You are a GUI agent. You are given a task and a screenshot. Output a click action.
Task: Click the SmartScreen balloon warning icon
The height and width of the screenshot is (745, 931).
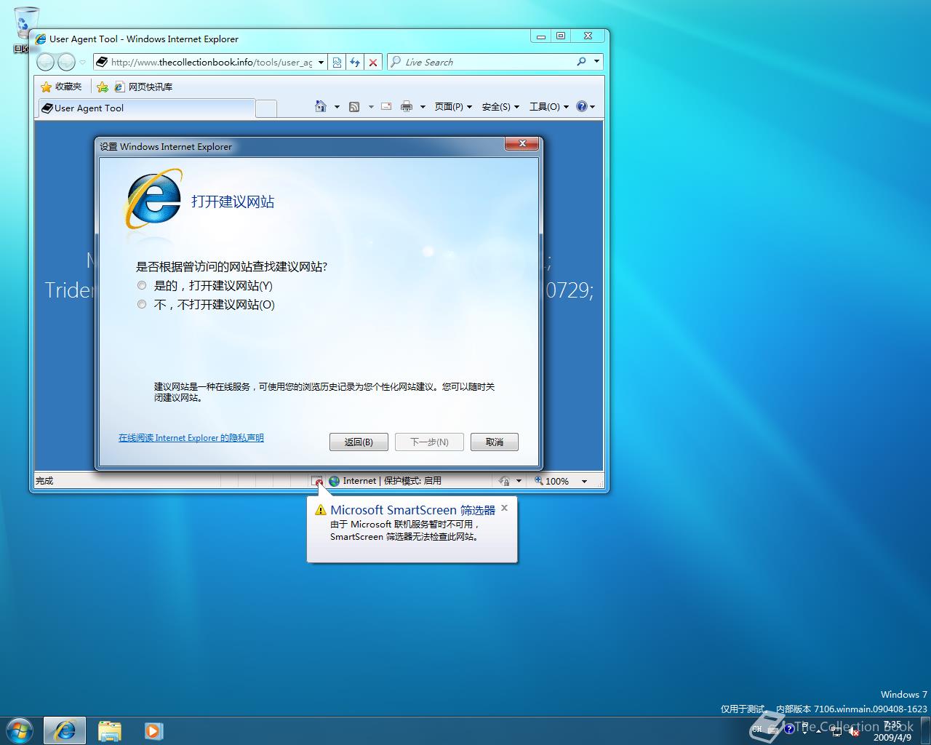point(321,510)
